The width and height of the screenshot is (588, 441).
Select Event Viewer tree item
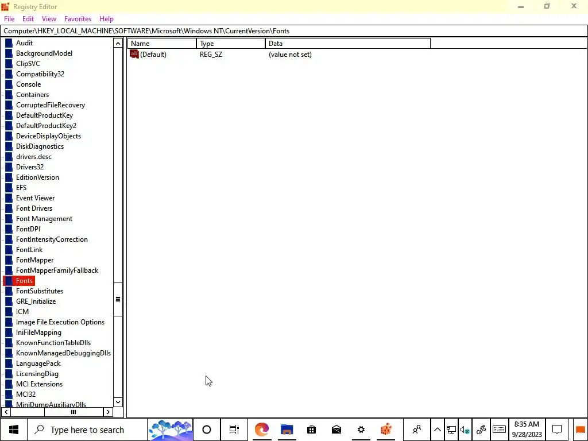35,198
